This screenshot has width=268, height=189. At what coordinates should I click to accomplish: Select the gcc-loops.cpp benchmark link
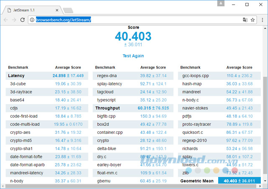click(196, 76)
